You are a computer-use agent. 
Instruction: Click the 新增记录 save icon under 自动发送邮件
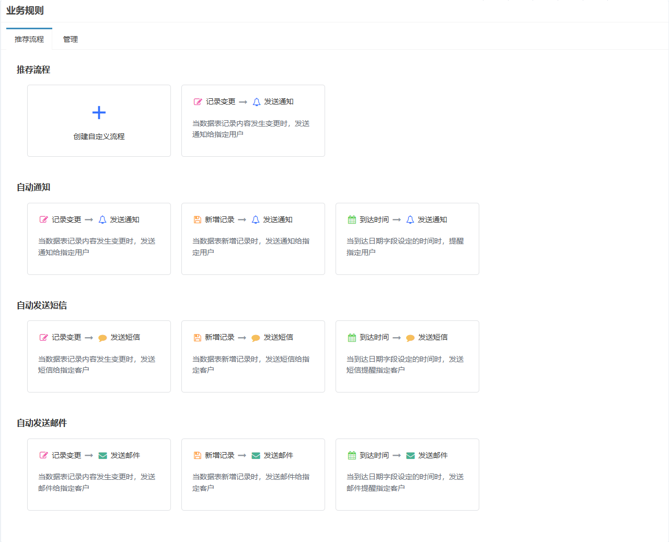[x=198, y=455]
